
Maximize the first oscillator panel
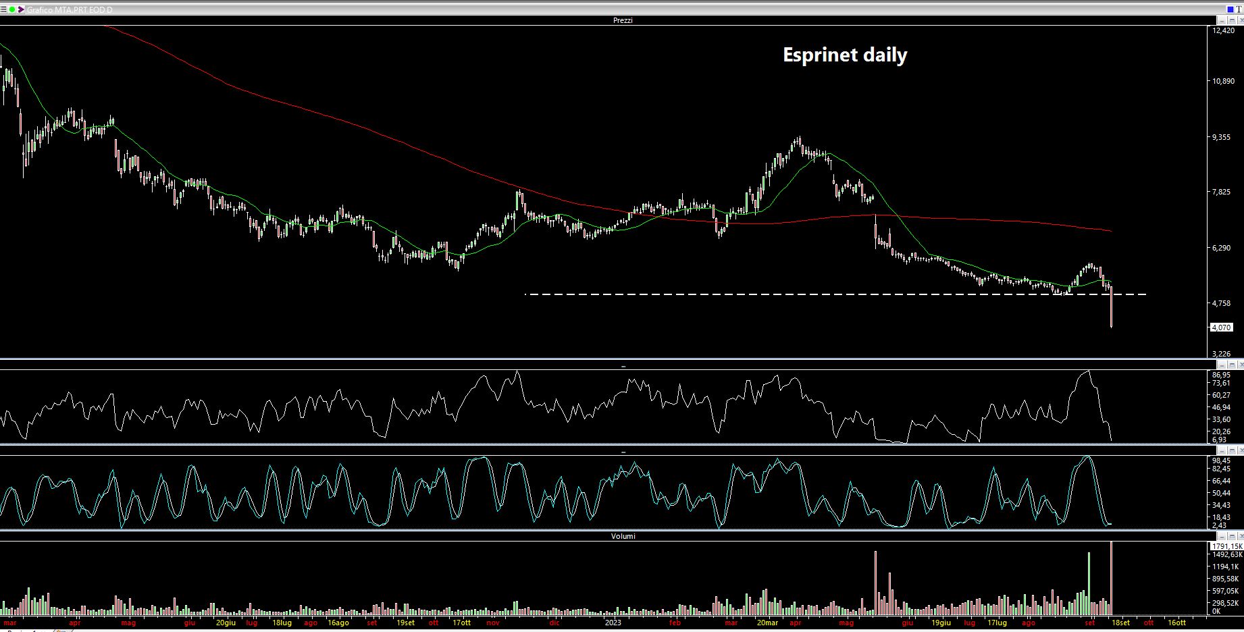[1232, 365]
